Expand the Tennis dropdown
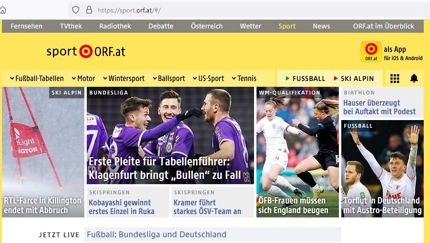This screenshot has width=430, height=243. tap(244, 79)
